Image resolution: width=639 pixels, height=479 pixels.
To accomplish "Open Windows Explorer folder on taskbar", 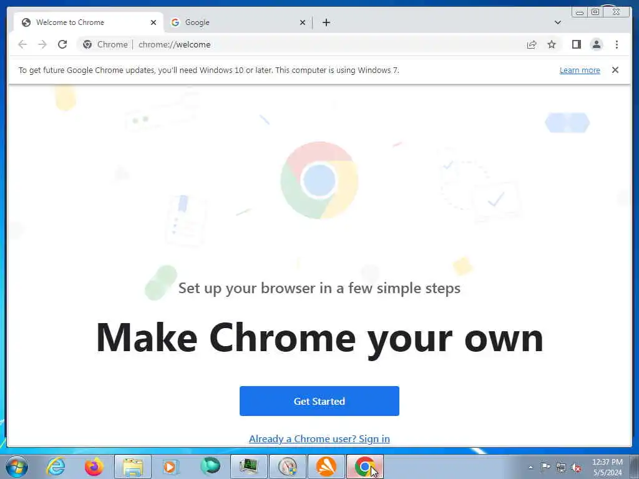I will [x=133, y=467].
